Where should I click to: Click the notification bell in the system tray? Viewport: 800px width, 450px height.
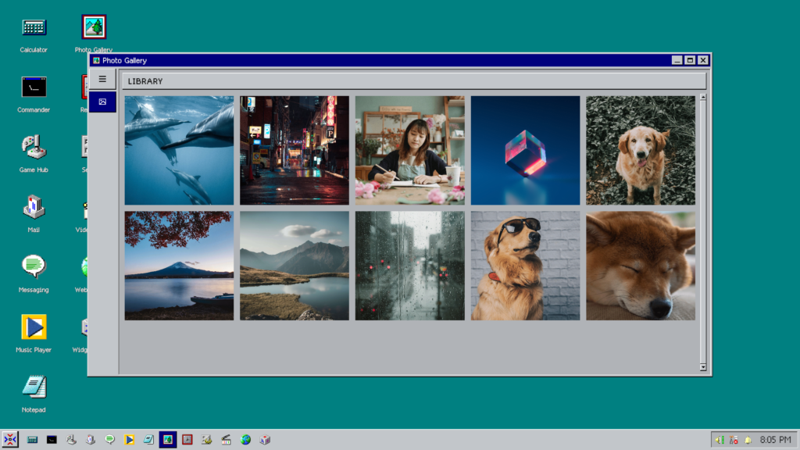click(x=748, y=439)
